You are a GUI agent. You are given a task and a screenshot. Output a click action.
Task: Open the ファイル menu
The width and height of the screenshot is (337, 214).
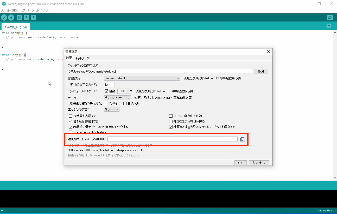pyautogui.click(x=5, y=10)
